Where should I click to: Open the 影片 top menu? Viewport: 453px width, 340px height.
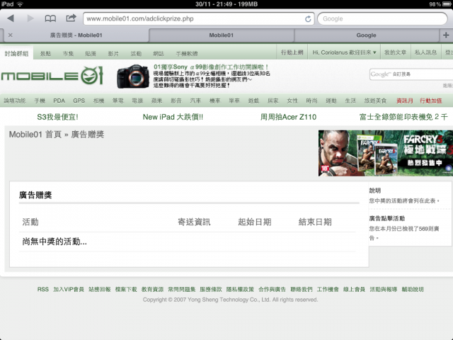pos(113,54)
